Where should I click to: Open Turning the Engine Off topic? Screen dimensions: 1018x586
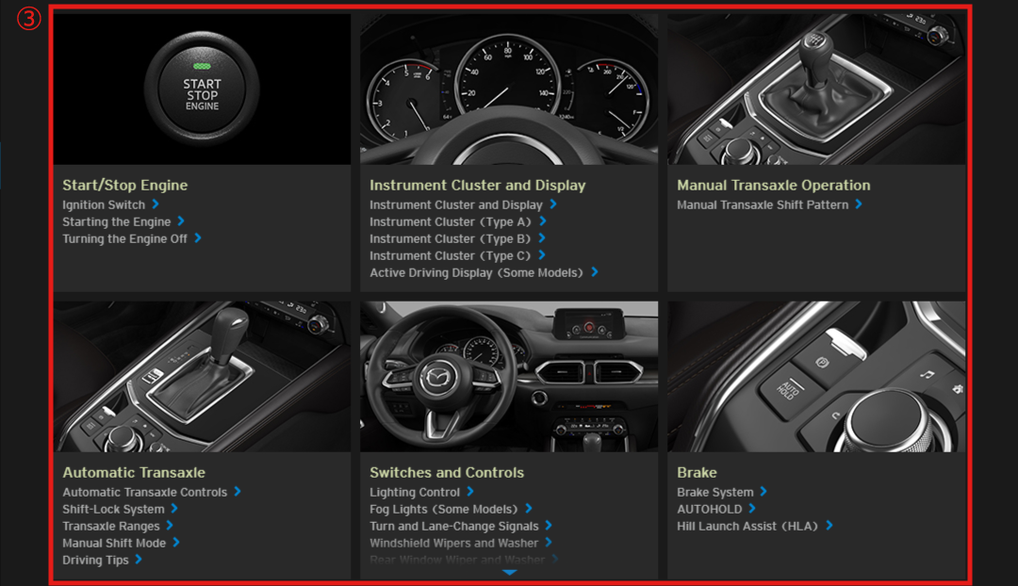[x=124, y=239]
